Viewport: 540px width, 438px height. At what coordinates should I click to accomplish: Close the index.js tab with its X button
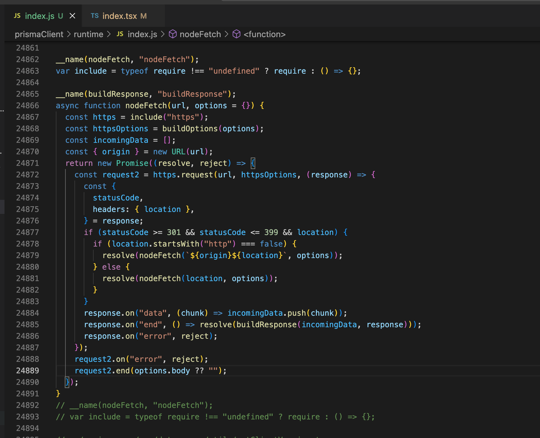(72, 16)
